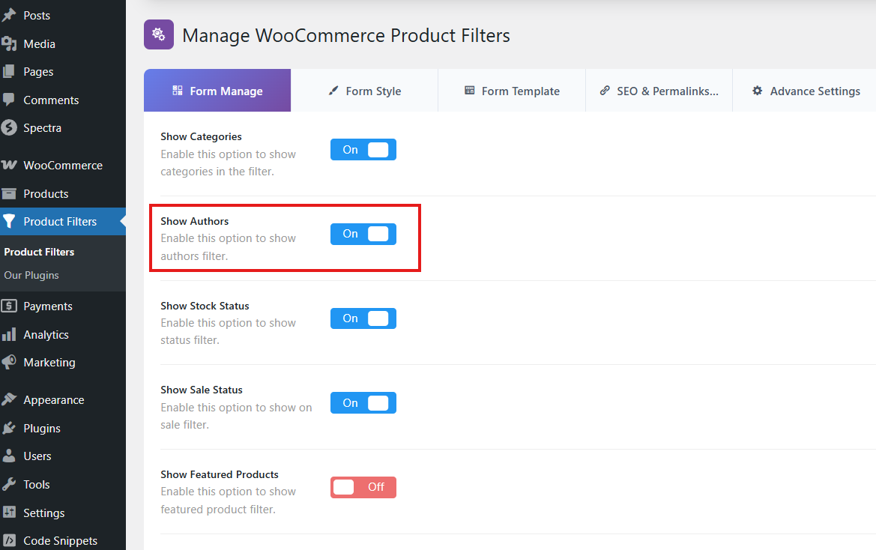Viewport: 876px width, 550px height.
Task: Open the SEO & Permalinks tab
Action: (x=659, y=91)
